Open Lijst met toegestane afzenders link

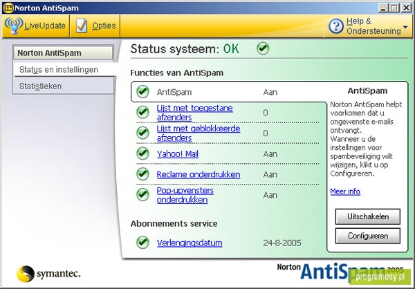tap(194, 113)
